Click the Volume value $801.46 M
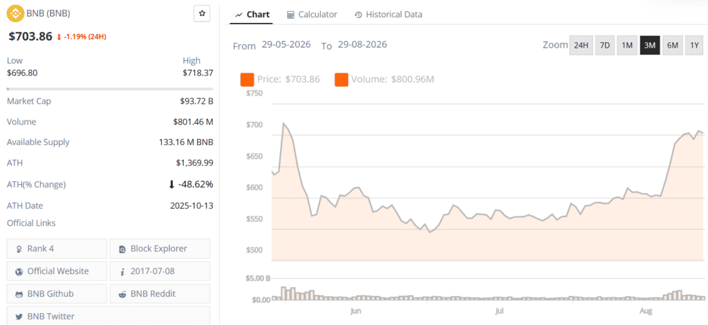The image size is (708, 325). click(193, 122)
